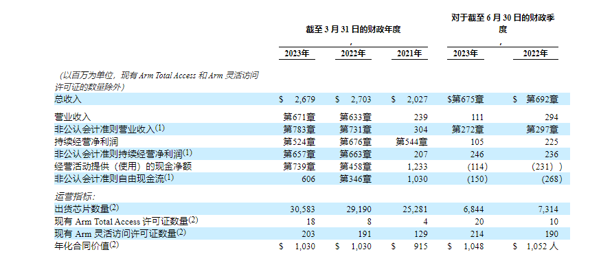Select the cell 第524章
This screenshot has height=263, width=601.
coord(299,142)
